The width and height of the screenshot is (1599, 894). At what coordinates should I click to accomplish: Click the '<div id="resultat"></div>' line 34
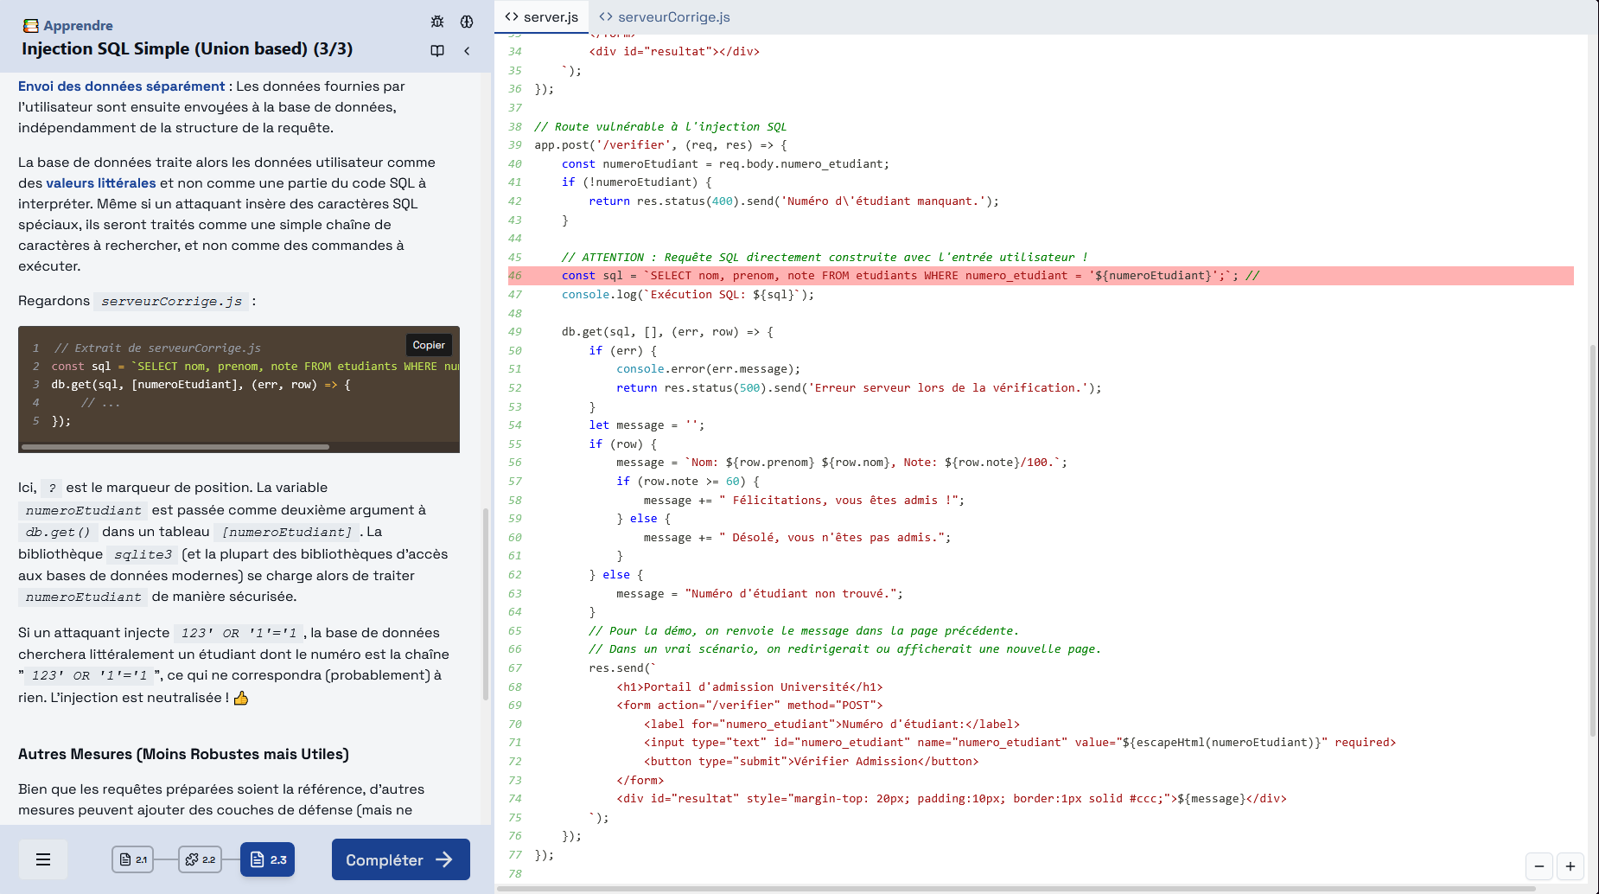pos(674,52)
